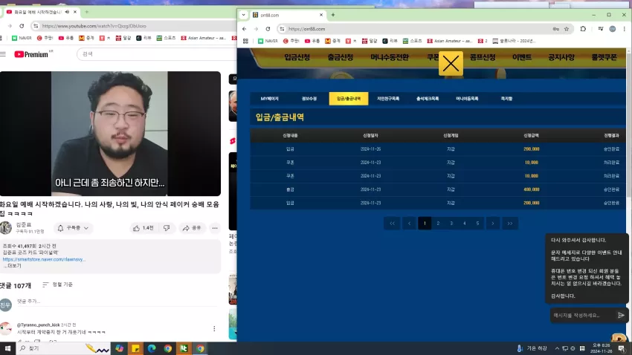Jump to first page with double left arrow
Viewport: 632px width, 355px height.
click(x=392, y=224)
